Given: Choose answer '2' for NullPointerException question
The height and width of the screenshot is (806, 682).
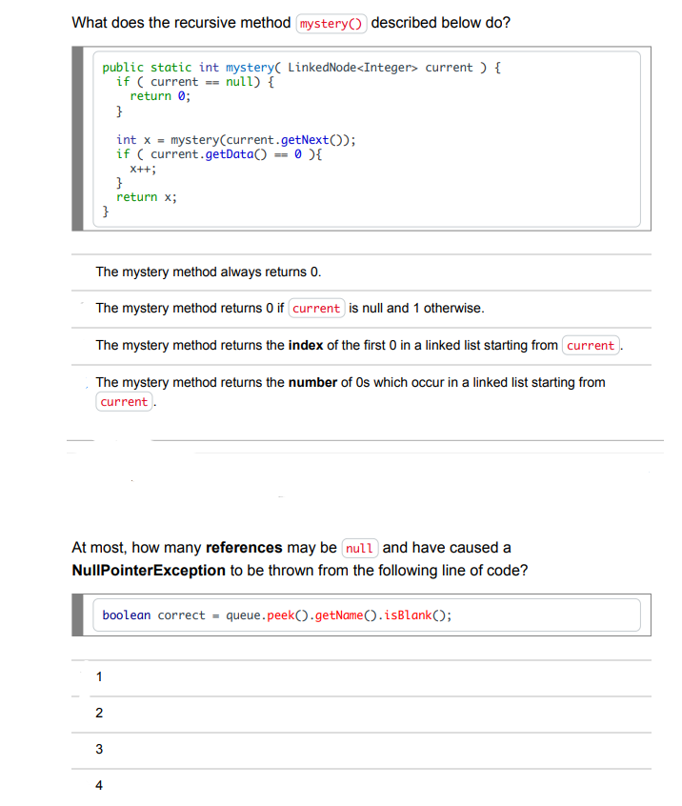Looking at the screenshot, I should point(361,714).
